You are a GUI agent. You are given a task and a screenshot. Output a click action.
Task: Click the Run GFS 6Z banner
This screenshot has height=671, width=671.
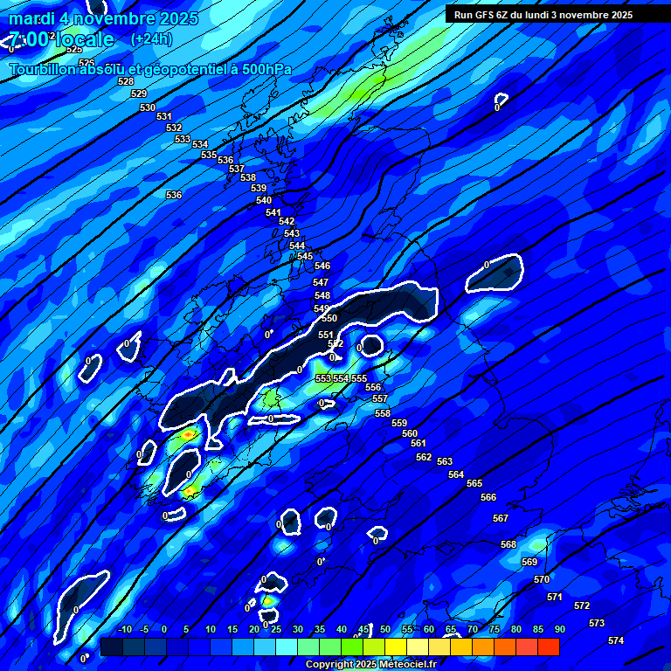click(x=543, y=15)
